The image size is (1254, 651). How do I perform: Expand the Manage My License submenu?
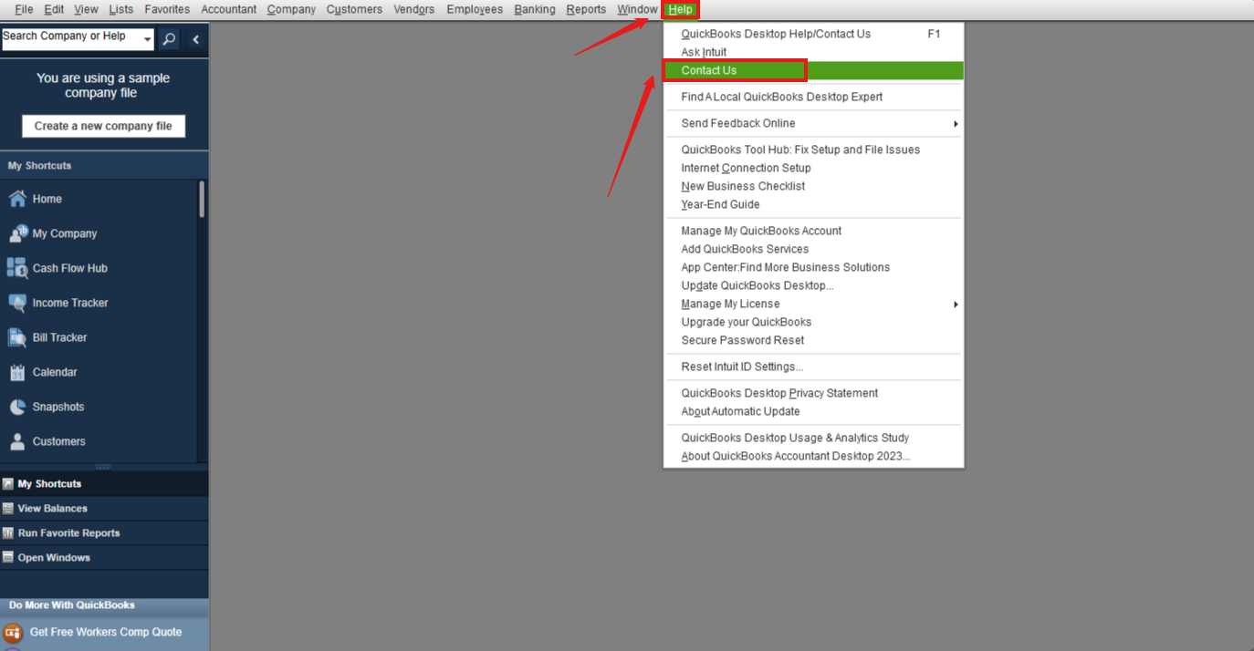click(x=956, y=305)
